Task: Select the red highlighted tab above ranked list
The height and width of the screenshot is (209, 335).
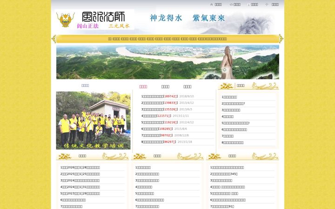Action: coord(143,86)
